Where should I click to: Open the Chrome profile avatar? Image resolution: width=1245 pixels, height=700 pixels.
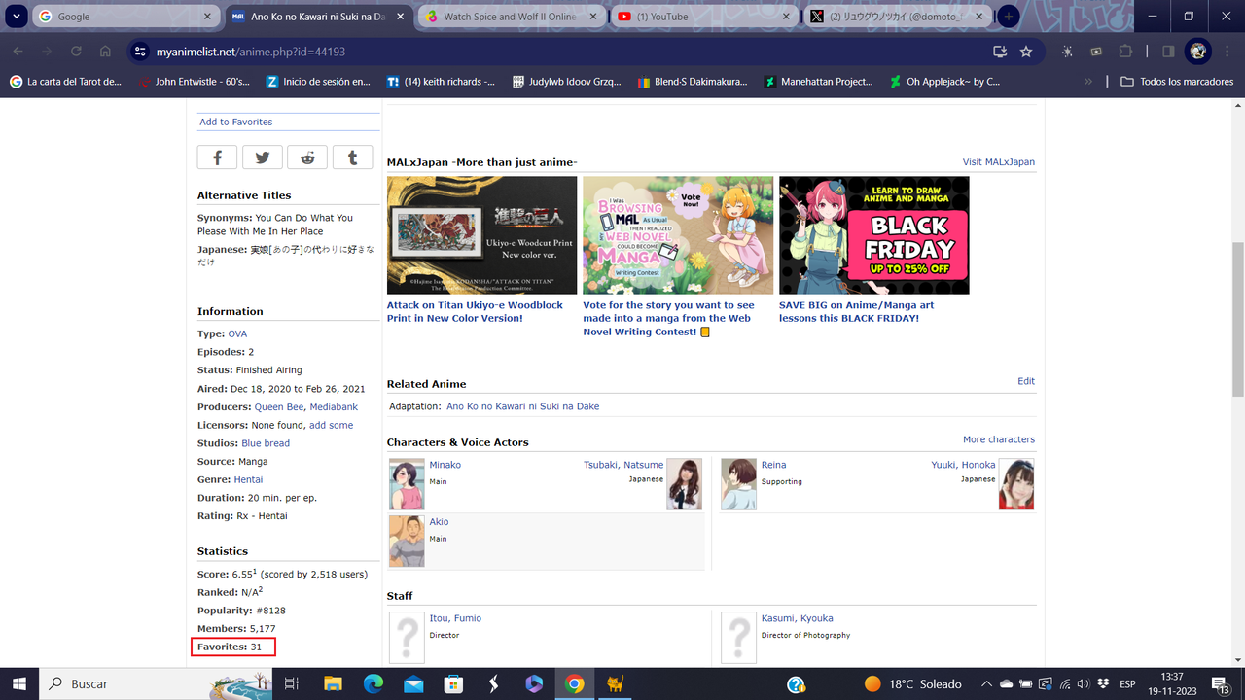(x=1196, y=51)
